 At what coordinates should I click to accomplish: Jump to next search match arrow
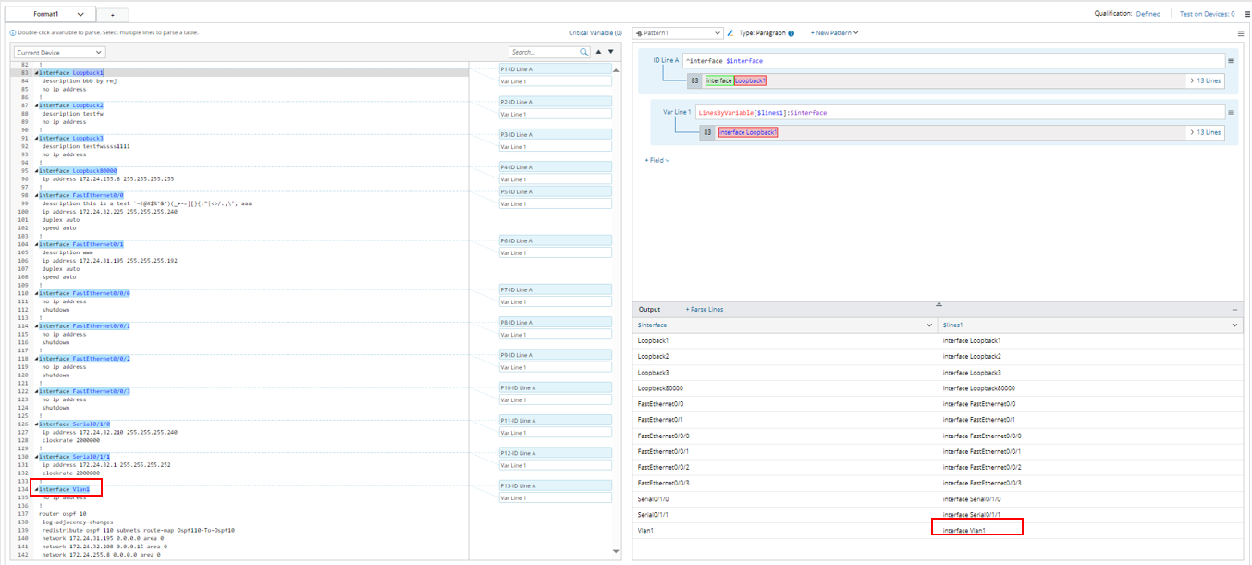610,53
